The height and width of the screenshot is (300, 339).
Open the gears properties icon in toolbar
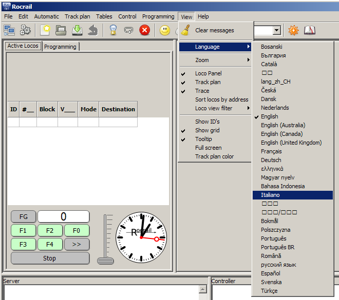pos(25,30)
